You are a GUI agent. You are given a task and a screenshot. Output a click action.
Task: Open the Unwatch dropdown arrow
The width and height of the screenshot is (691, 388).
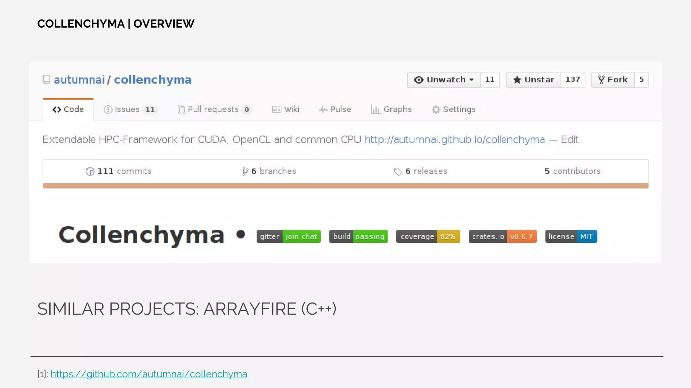click(472, 80)
